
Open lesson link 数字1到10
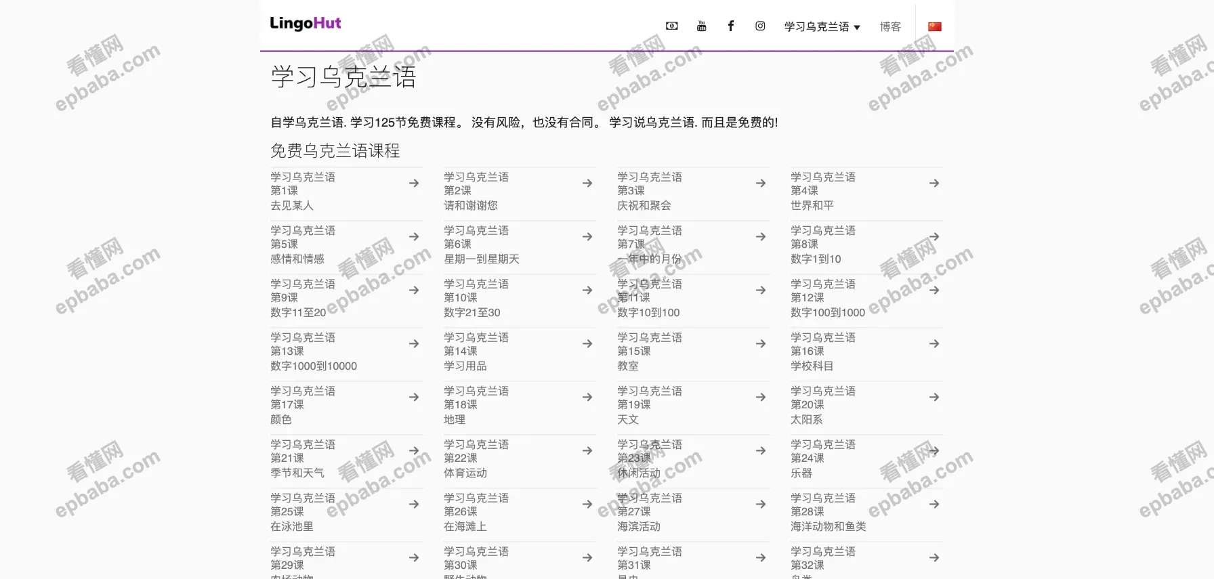click(816, 259)
